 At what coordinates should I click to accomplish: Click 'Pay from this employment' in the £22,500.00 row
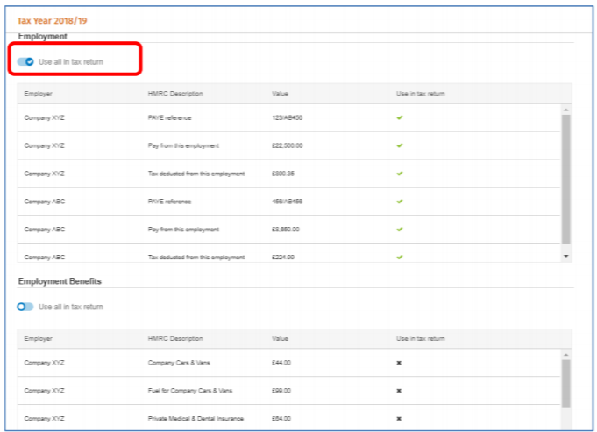[183, 145]
